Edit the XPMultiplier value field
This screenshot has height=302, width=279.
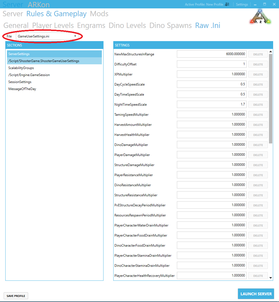(211, 74)
